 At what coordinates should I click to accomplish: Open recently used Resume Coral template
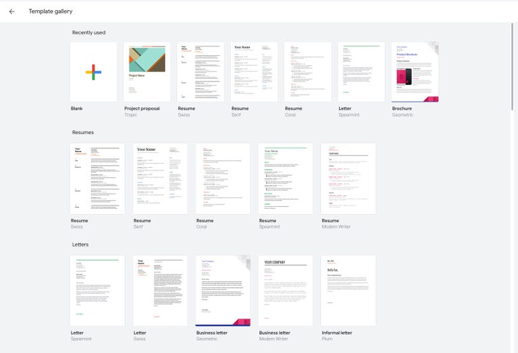tap(308, 72)
